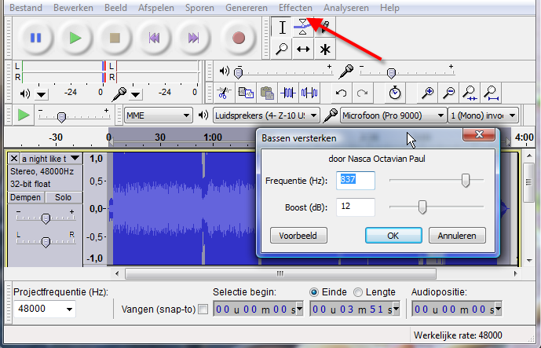Click the Frequentie (Hz) input field
The image size is (541, 348).
pos(355,181)
